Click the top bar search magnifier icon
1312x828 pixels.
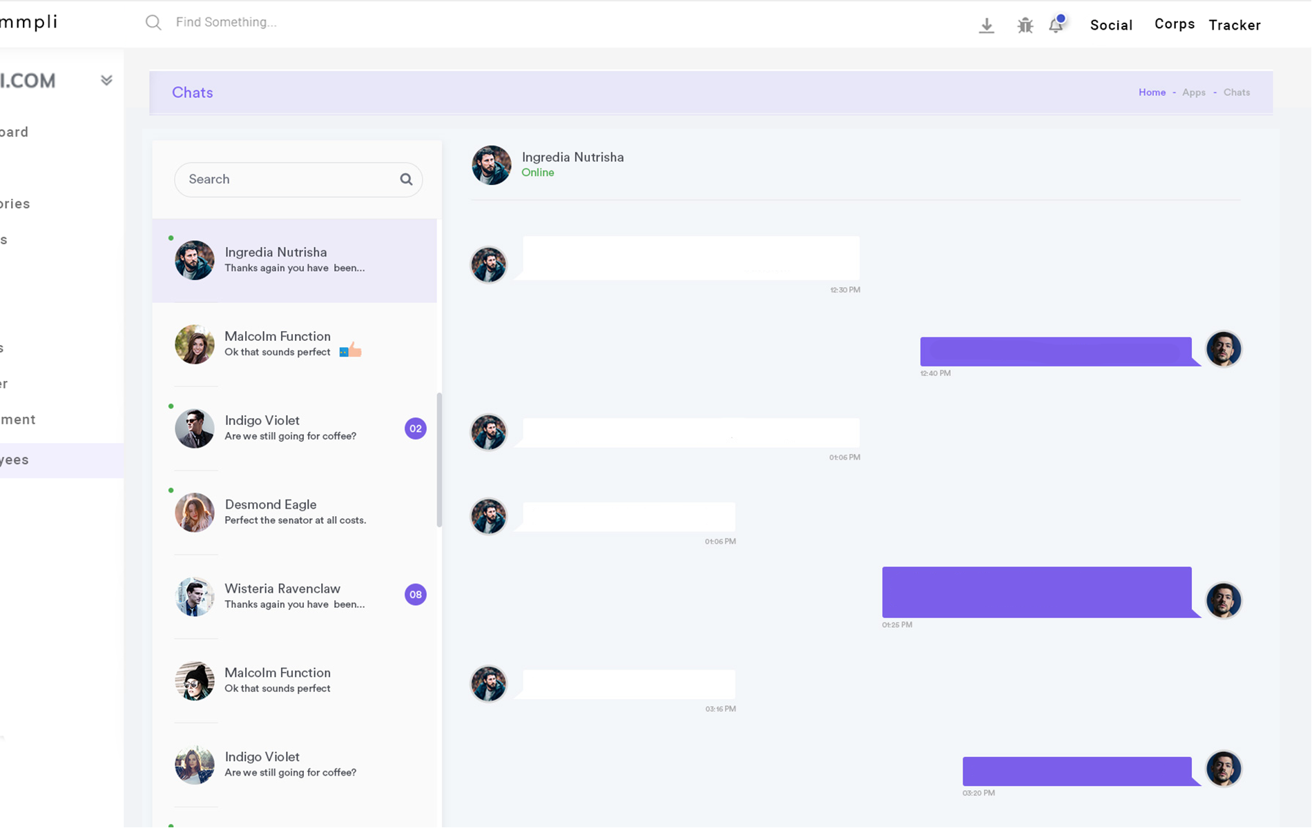coord(153,23)
